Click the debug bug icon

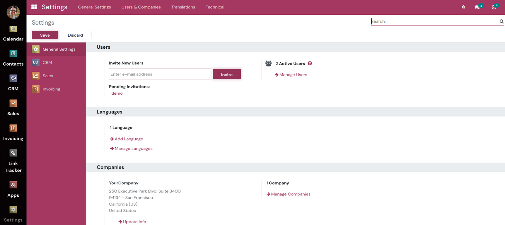pos(463,7)
